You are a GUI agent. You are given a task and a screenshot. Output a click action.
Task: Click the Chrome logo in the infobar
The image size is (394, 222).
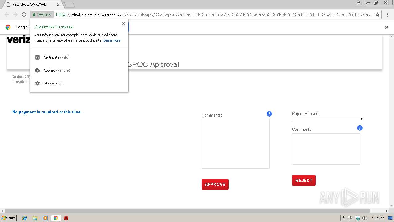(8, 27)
